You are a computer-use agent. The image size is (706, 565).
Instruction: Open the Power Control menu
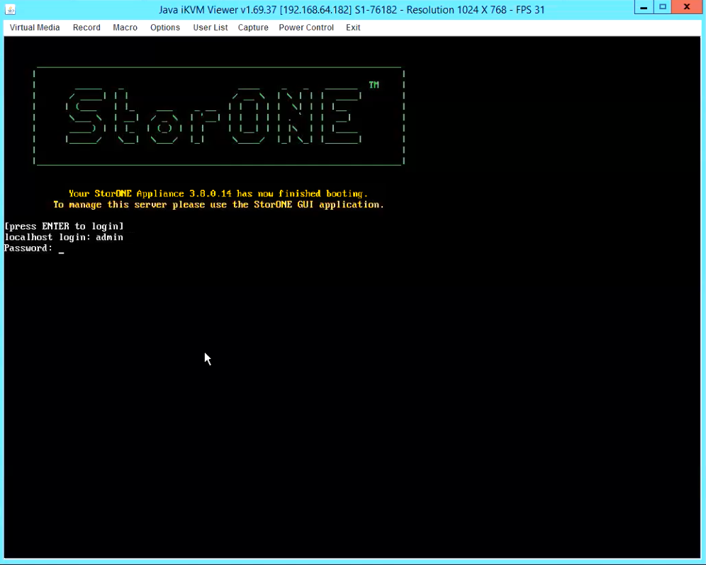[x=306, y=28]
